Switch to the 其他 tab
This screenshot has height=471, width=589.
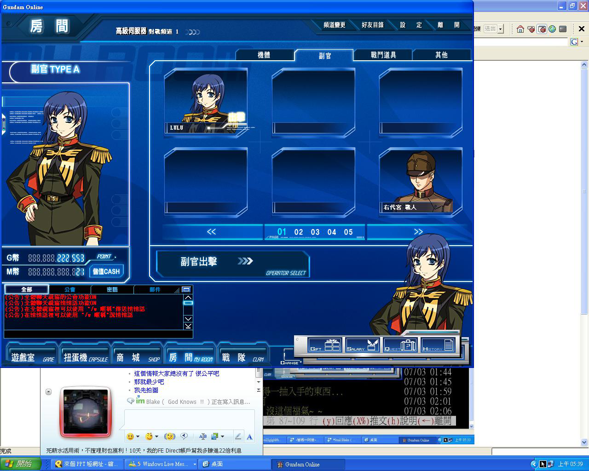coord(441,55)
